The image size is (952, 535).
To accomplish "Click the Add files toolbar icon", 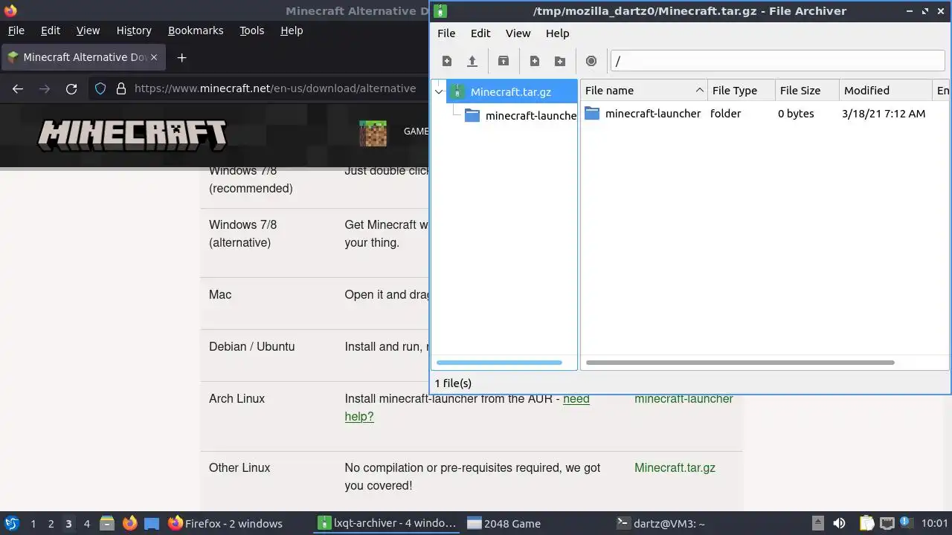I will pos(535,61).
